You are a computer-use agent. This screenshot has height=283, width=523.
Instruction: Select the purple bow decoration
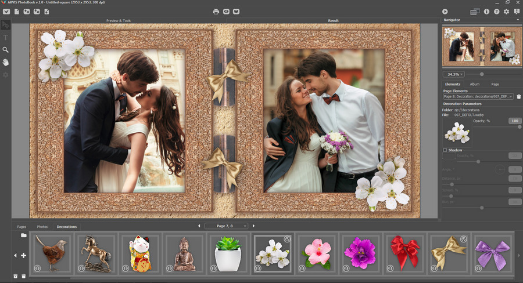pyautogui.click(x=493, y=253)
